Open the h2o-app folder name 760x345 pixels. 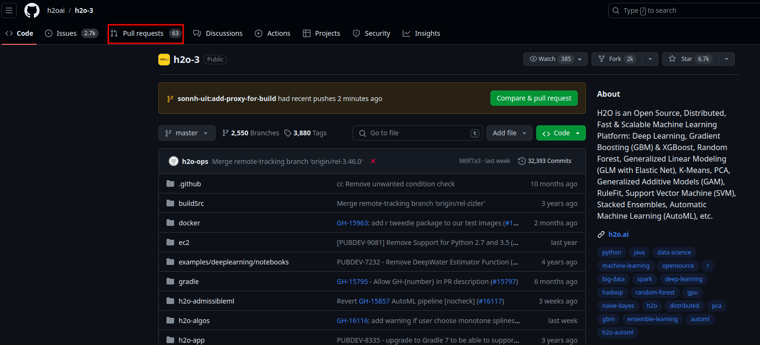192,340
